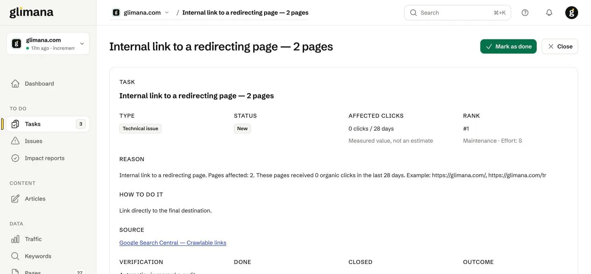
Task: Click the search magnifier icon in header
Action: 413,12
